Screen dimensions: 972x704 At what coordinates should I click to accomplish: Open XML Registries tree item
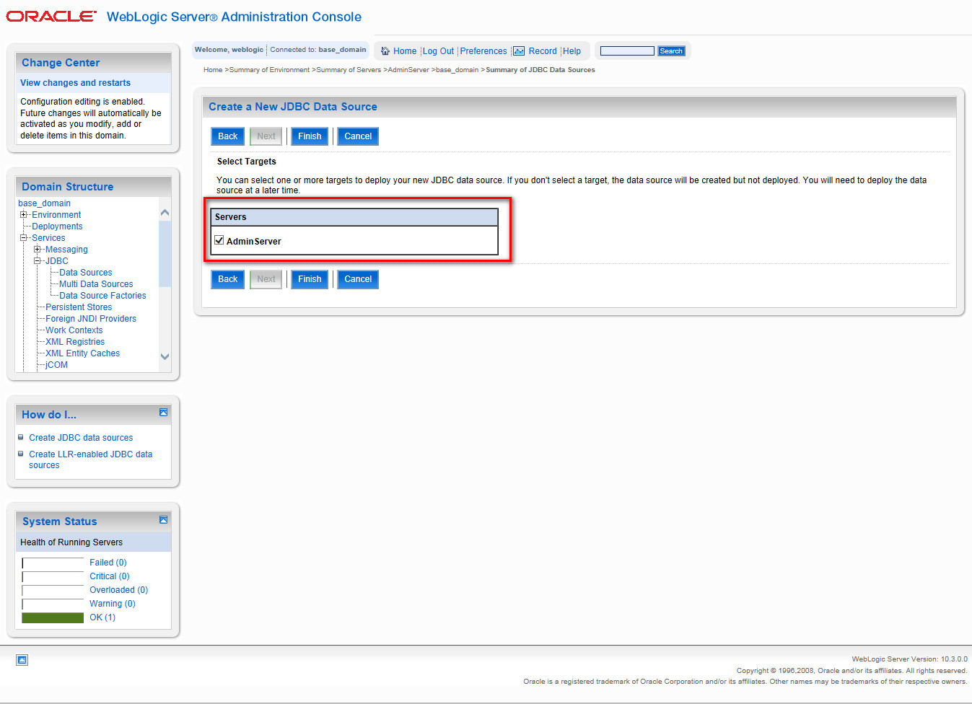tap(75, 342)
